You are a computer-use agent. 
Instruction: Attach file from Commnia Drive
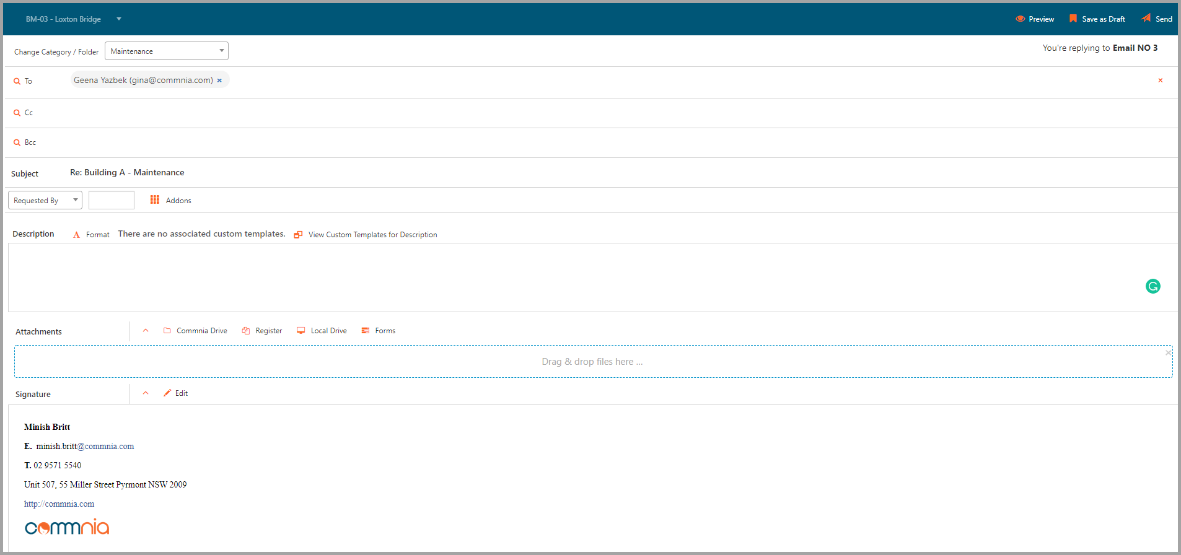[195, 331]
